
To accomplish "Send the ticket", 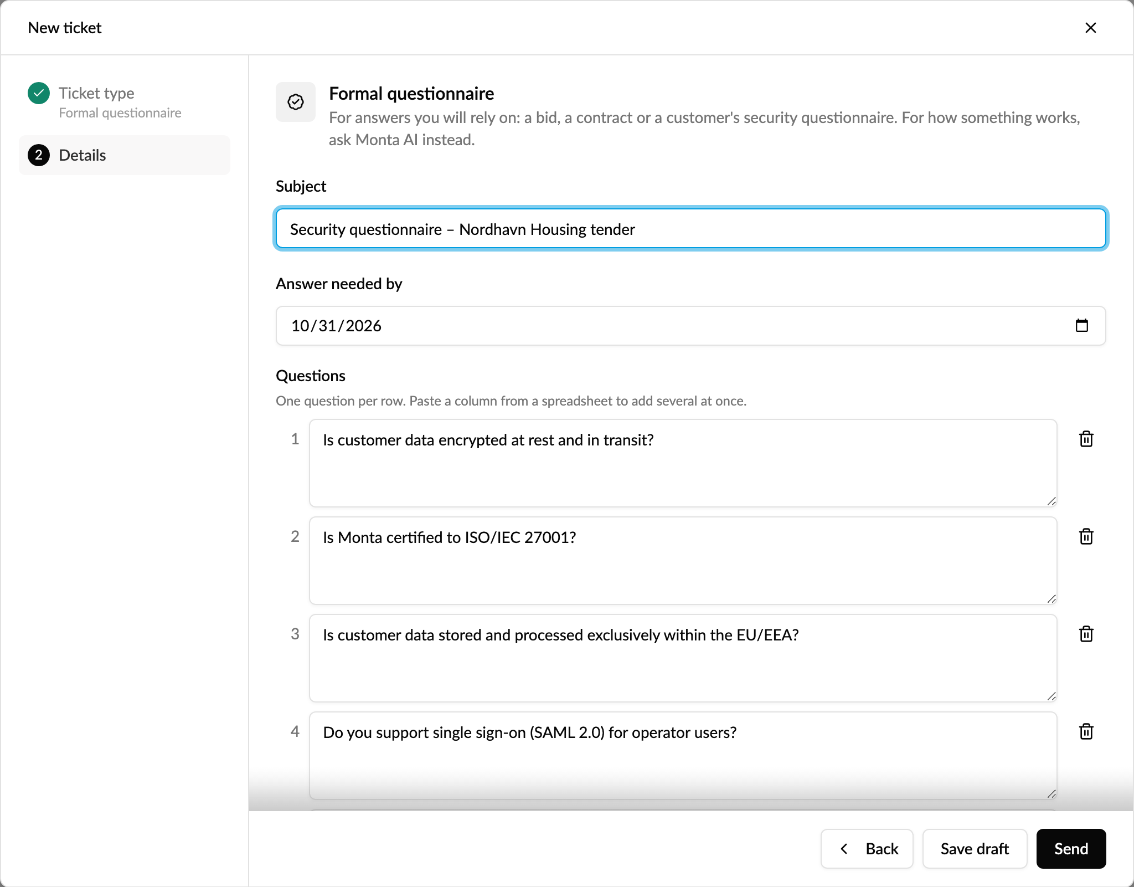I will (1071, 848).
